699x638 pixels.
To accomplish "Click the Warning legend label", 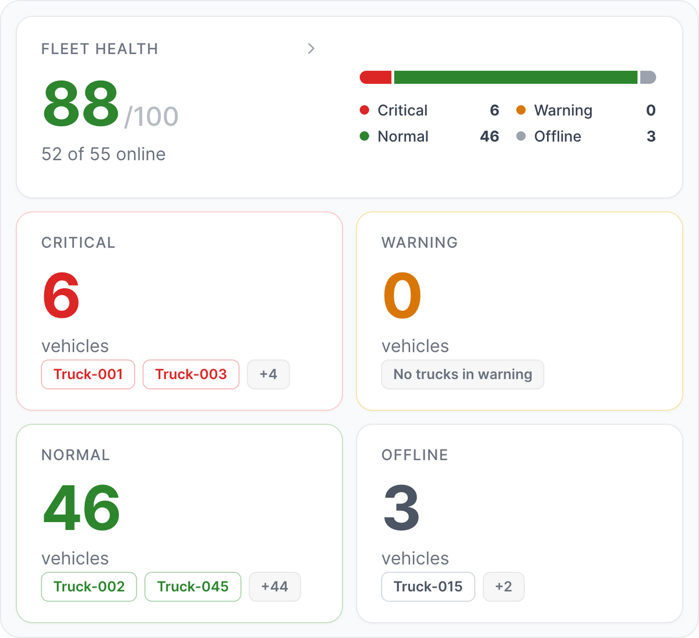I will [x=563, y=111].
